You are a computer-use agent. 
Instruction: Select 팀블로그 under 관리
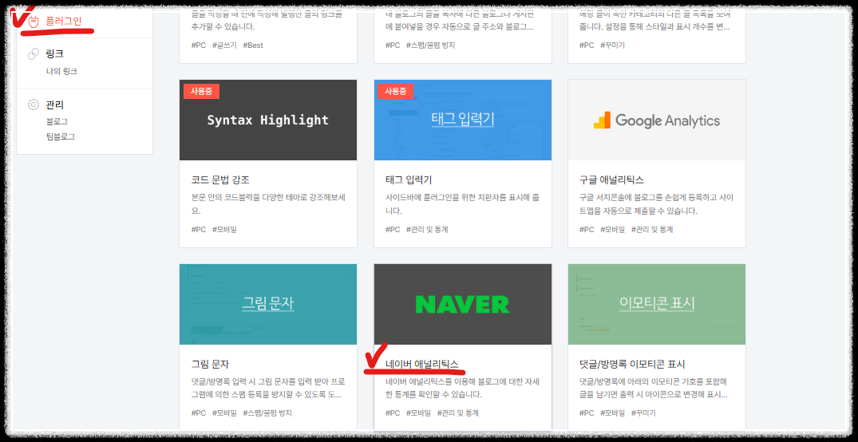click(x=60, y=136)
